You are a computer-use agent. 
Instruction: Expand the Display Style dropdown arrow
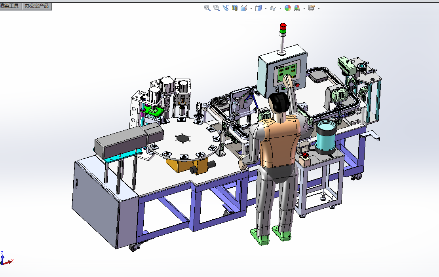[x=265, y=8]
